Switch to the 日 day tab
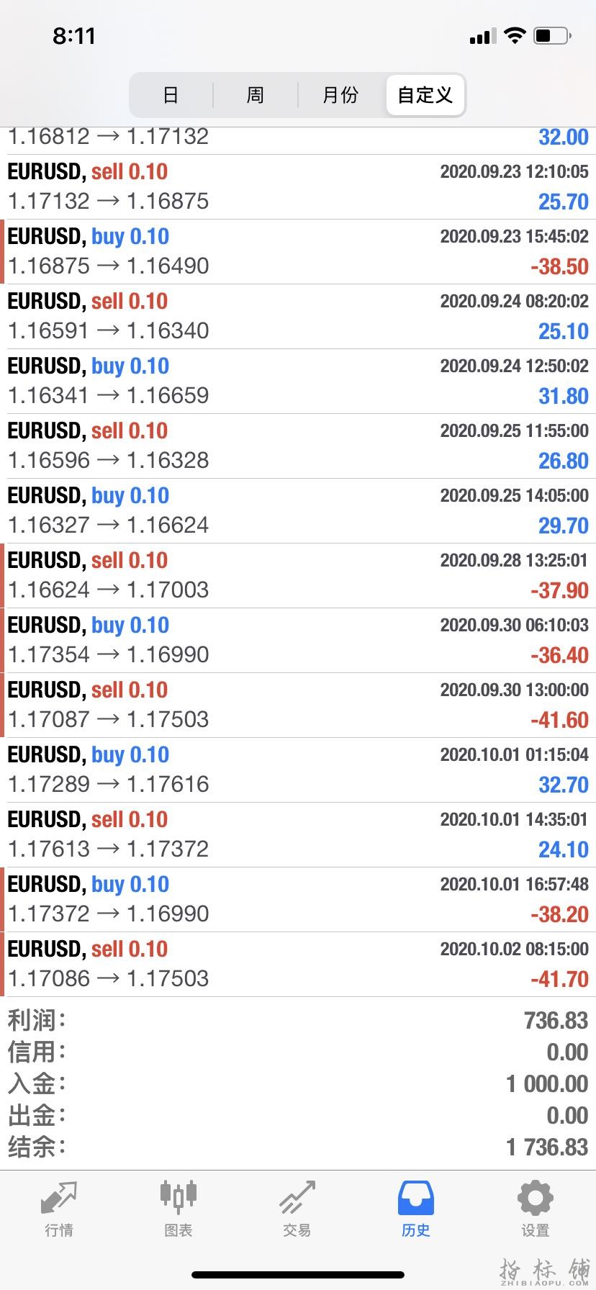The width and height of the screenshot is (596, 1290). tap(171, 95)
